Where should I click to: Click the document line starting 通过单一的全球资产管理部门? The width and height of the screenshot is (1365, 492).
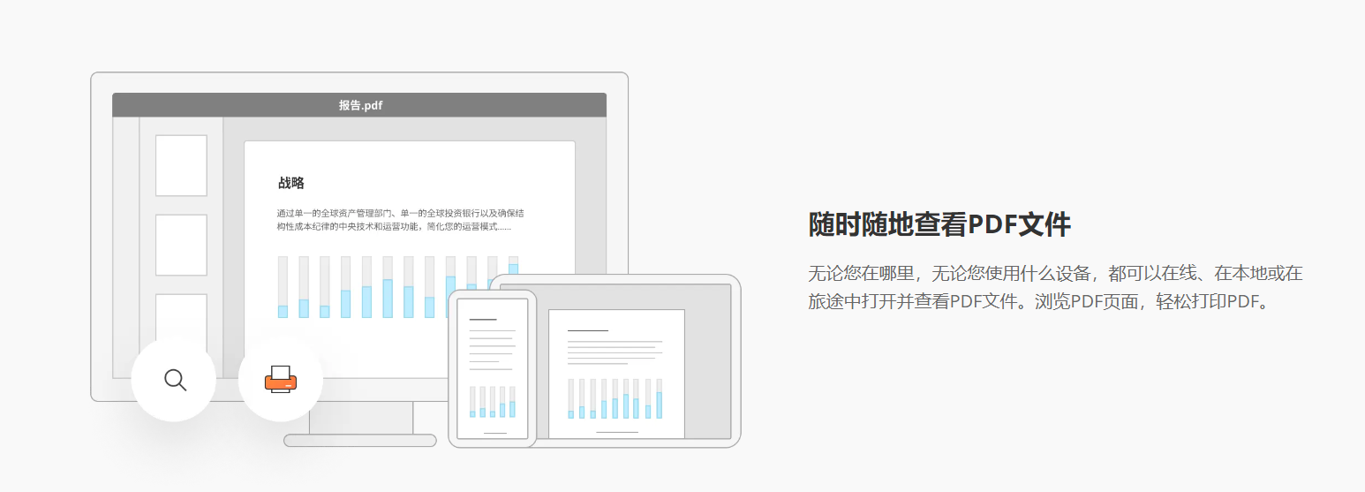point(400,213)
